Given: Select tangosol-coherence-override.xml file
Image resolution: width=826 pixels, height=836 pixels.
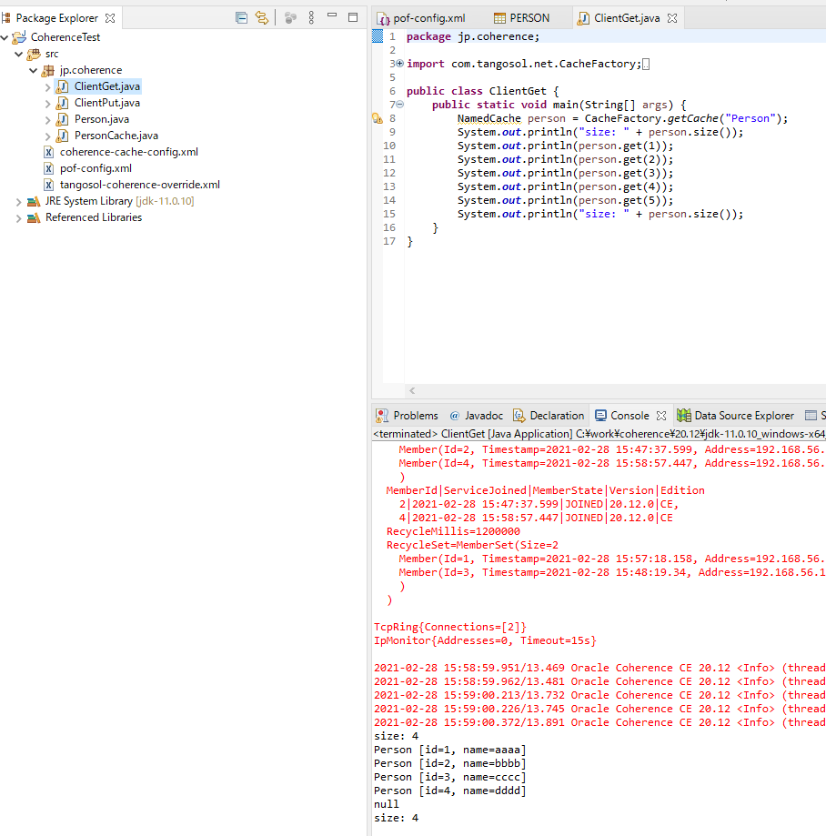Looking at the screenshot, I should pyautogui.click(x=140, y=185).
